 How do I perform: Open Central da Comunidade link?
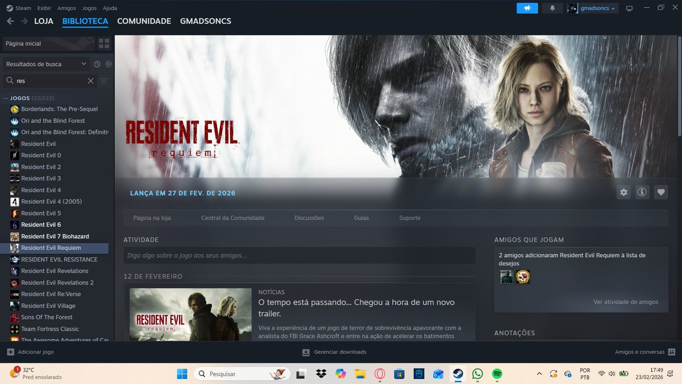pos(232,218)
